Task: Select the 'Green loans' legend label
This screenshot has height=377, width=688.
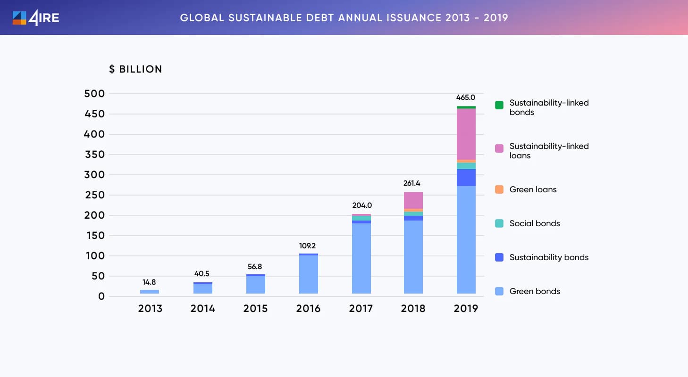Action: pyautogui.click(x=533, y=189)
